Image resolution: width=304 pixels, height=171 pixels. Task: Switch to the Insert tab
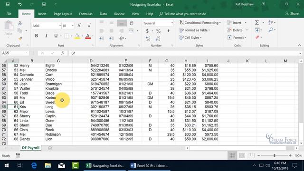(42, 14)
